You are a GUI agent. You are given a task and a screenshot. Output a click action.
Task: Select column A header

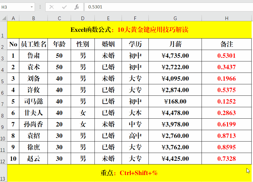[13, 18]
